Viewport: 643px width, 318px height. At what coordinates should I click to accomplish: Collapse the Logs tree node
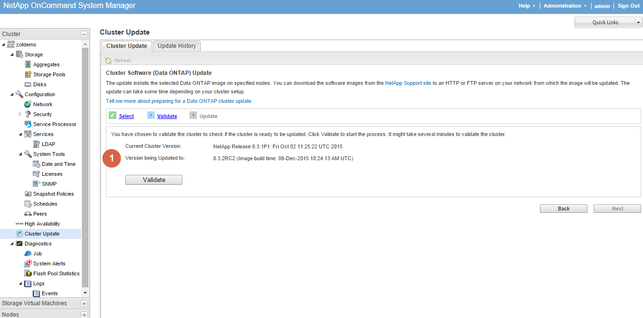(21, 283)
